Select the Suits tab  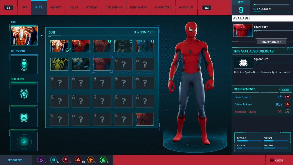[x=39, y=7]
